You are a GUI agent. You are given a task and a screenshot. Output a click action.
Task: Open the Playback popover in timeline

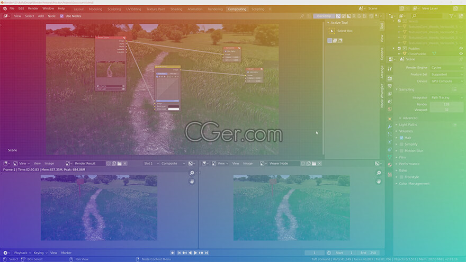[x=22, y=253]
